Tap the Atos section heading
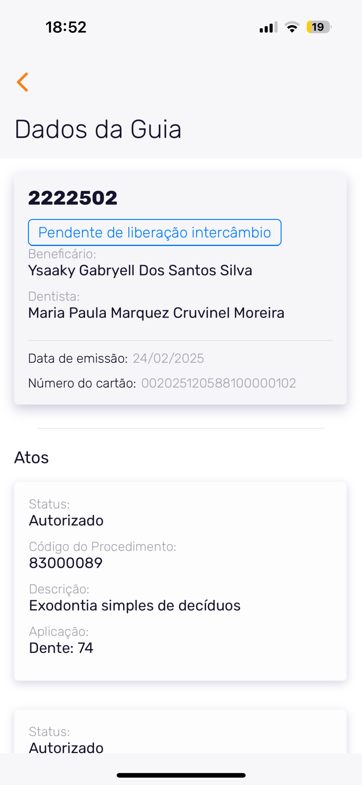Image resolution: width=362 pixels, height=785 pixels. pos(32,458)
